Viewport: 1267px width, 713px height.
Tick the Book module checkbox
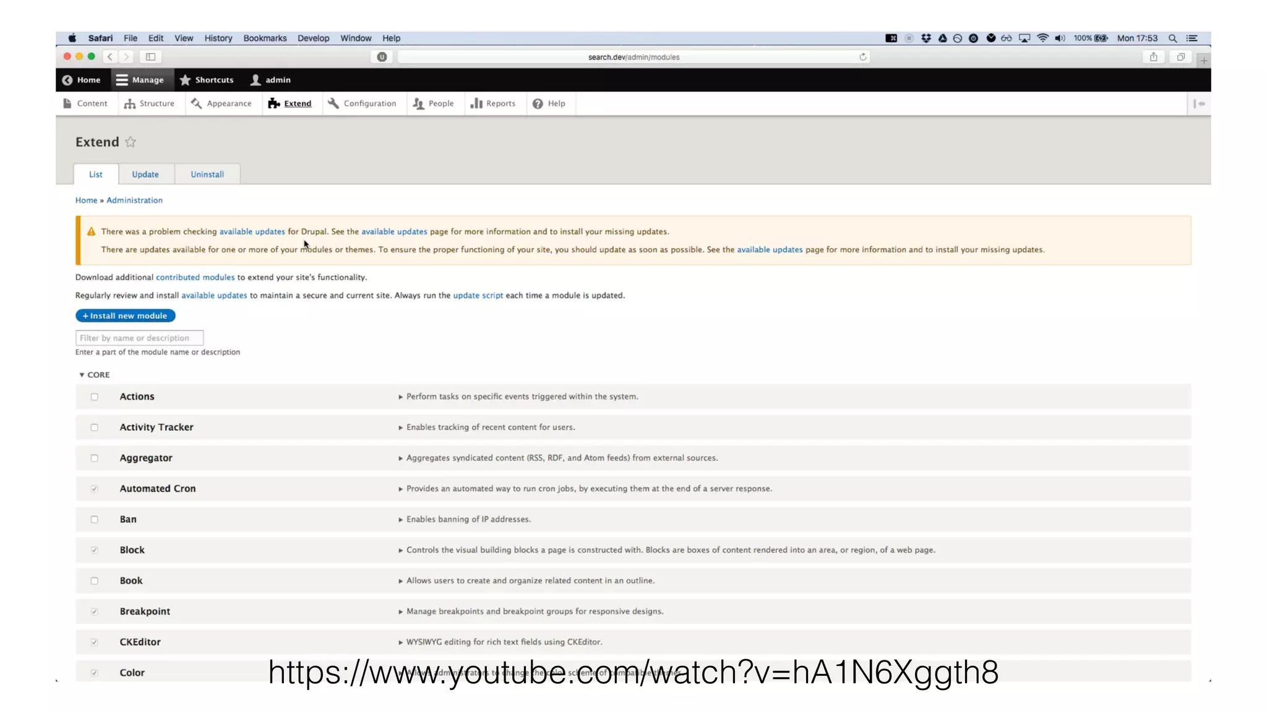click(x=95, y=581)
